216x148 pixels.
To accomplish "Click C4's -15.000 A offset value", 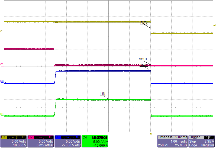I will (x=101, y=146).
